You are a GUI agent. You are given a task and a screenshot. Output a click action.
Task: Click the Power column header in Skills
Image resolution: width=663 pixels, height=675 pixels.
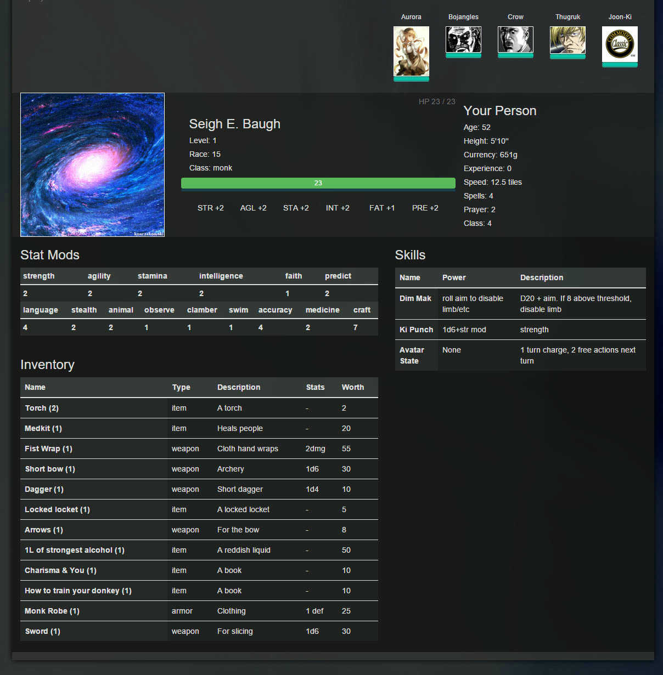pyautogui.click(x=454, y=277)
